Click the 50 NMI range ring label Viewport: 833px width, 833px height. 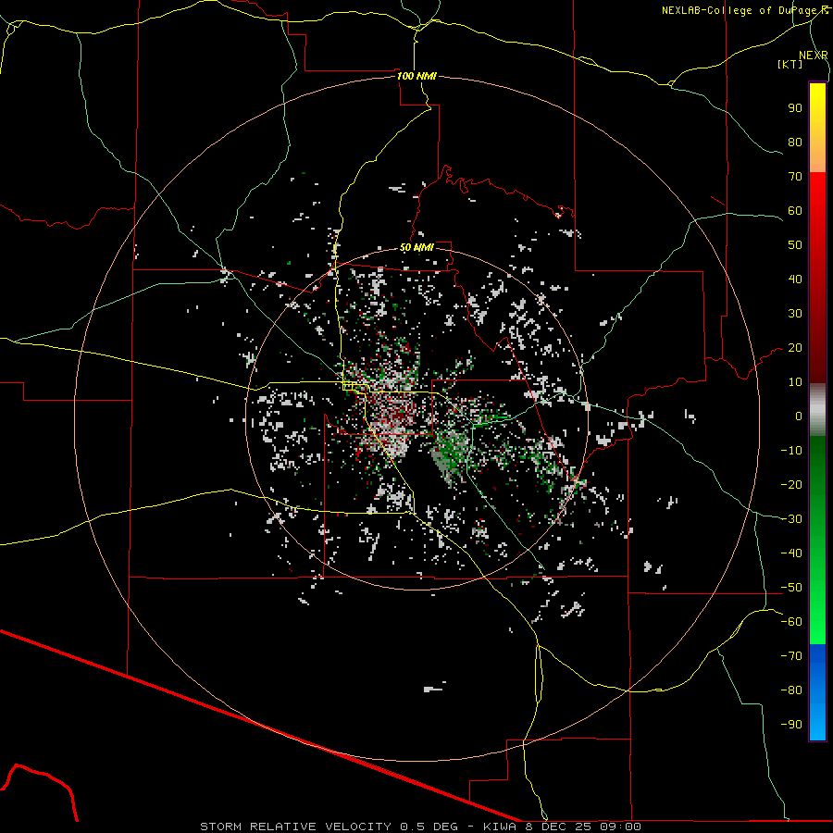[416, 247]
